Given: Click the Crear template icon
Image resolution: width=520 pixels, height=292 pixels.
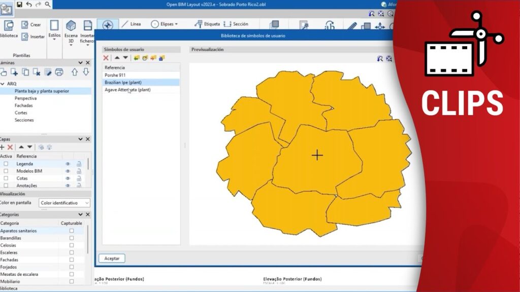Looking at the screenshot, I should [x=31, y=24].
